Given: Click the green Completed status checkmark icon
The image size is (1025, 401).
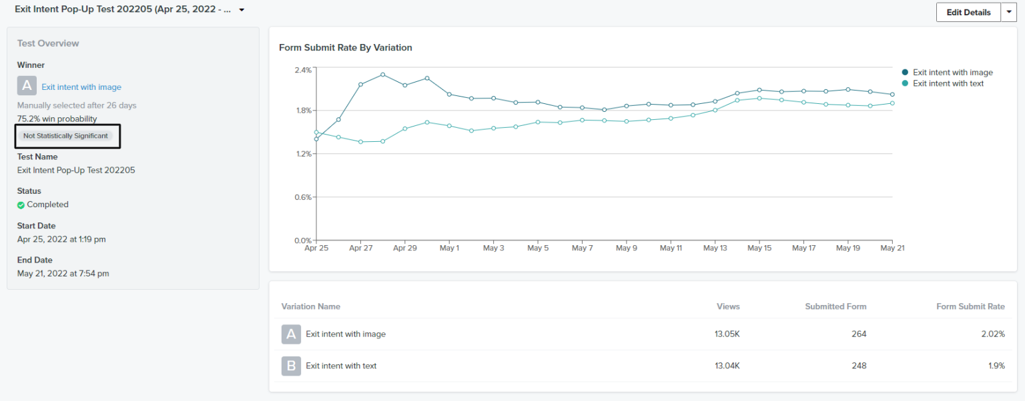Looking at the screenshot, I should 21,204.
